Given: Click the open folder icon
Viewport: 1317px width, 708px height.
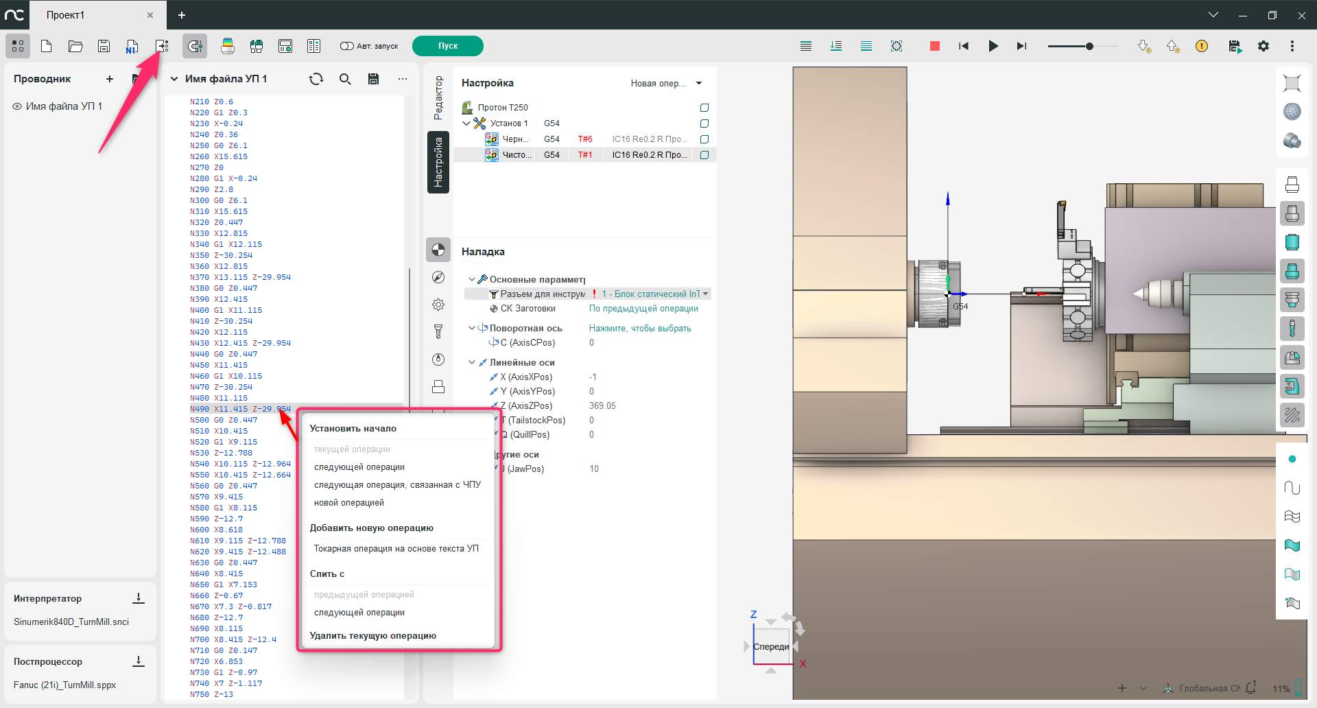Looking at the screenshot, I should tap(75, 46).
